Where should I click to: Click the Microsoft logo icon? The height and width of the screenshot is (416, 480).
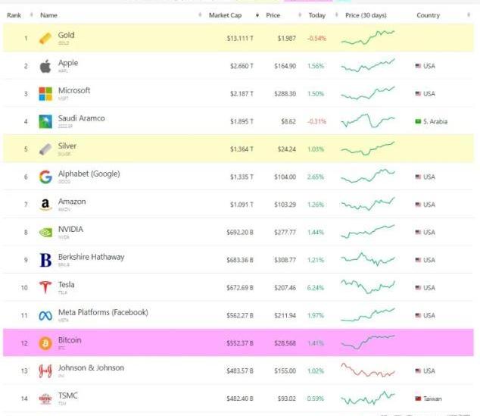45,94
